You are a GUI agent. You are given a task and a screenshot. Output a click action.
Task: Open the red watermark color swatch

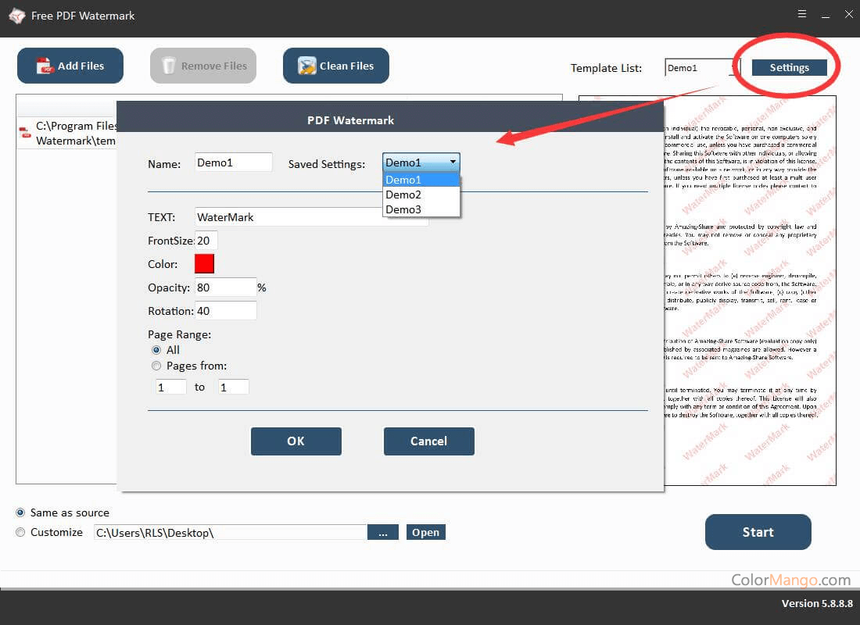204,264
